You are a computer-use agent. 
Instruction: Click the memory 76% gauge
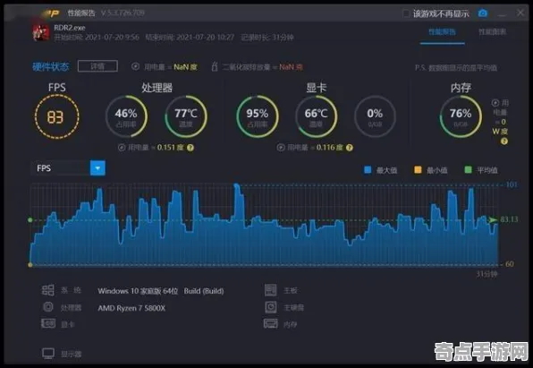click(x=461, y=116)
